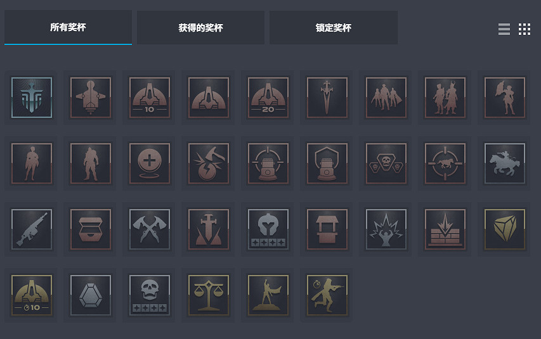The height and width of the screenshot is (339, 541).
Task: Click the horseback rider silver trophy
Action: [x=504, y=163]
